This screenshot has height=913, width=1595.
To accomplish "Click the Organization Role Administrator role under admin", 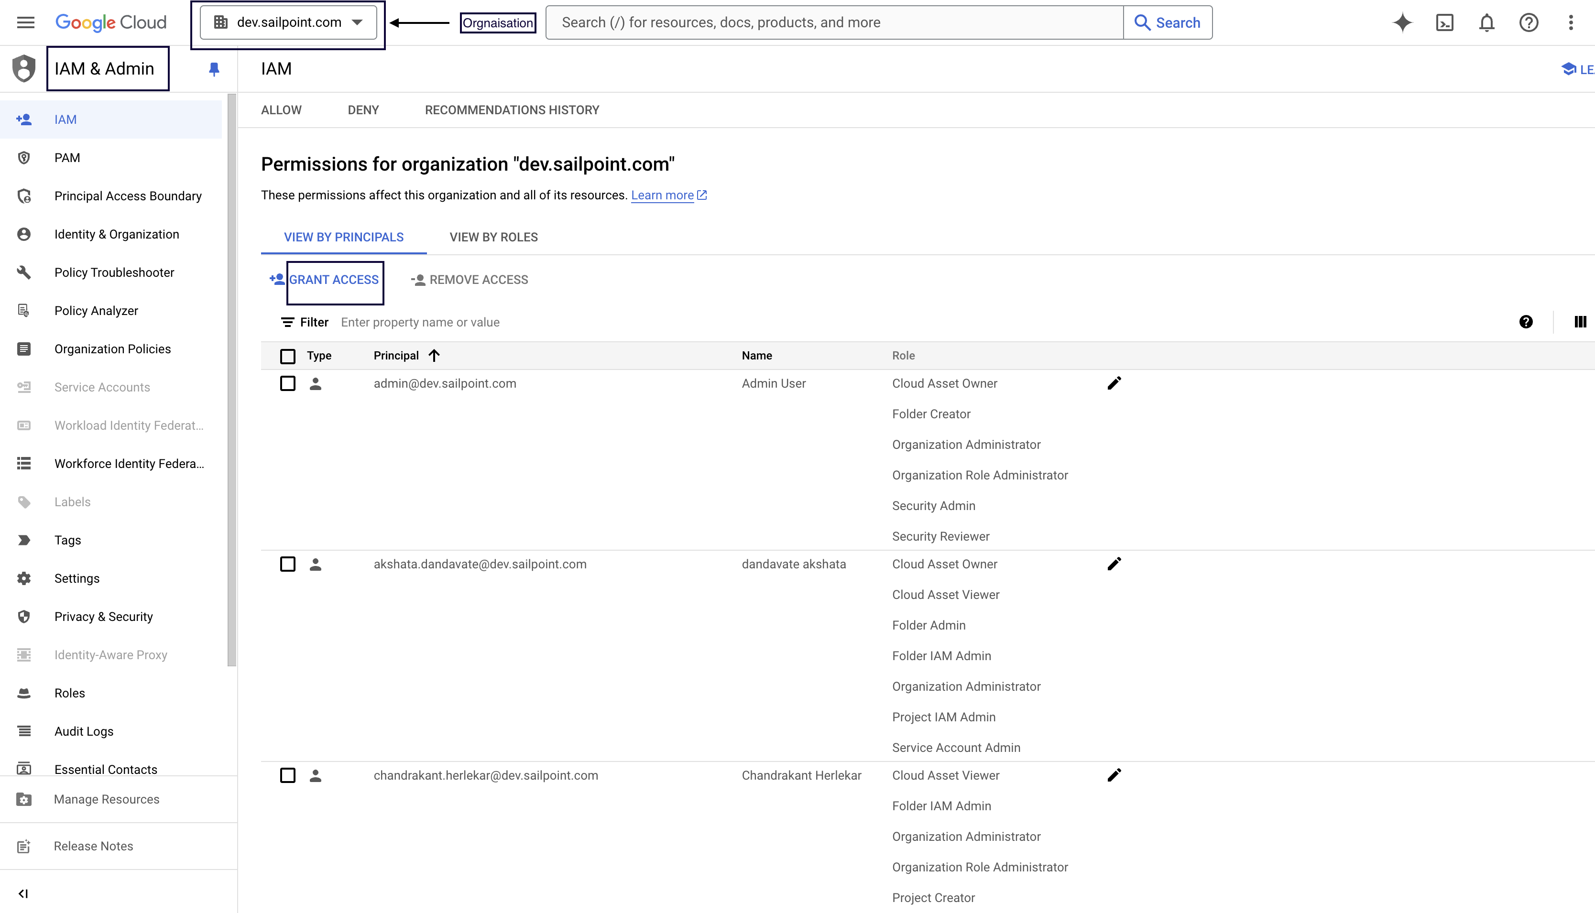I will [x=980, y=475].
